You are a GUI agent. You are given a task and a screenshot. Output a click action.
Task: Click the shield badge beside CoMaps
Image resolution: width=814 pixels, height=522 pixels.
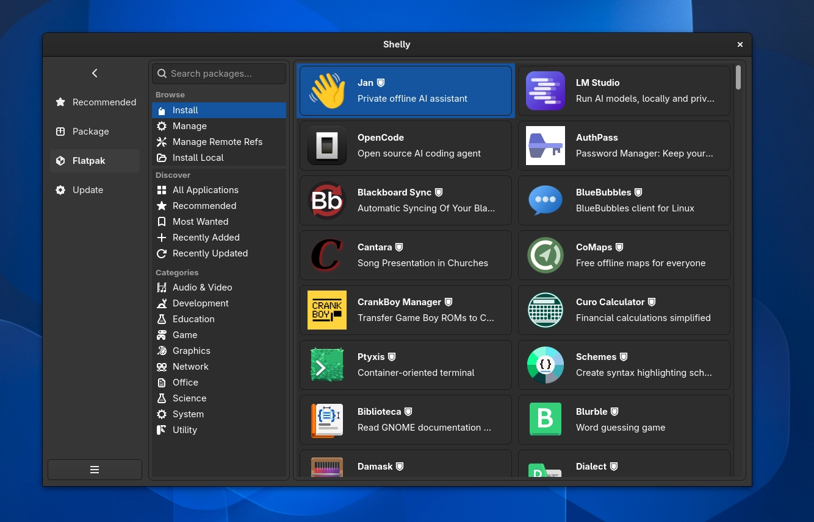[x=619, y=247]
